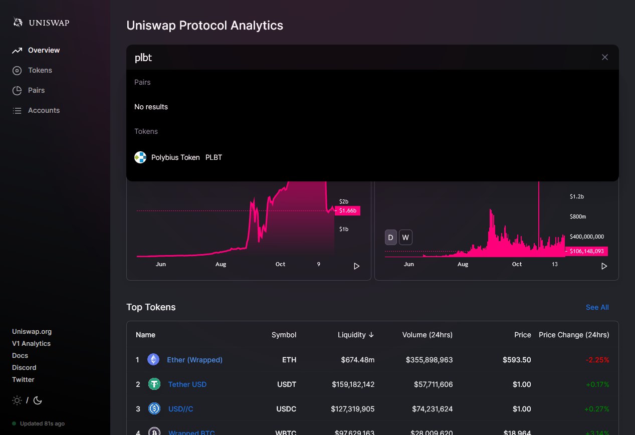
Task: Clear the search with the X icon
Action: click(x=605, y=57)
